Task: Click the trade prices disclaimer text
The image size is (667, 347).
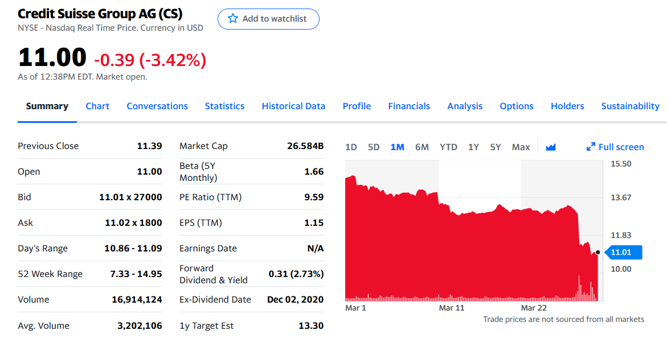Action: coord(564,319)
